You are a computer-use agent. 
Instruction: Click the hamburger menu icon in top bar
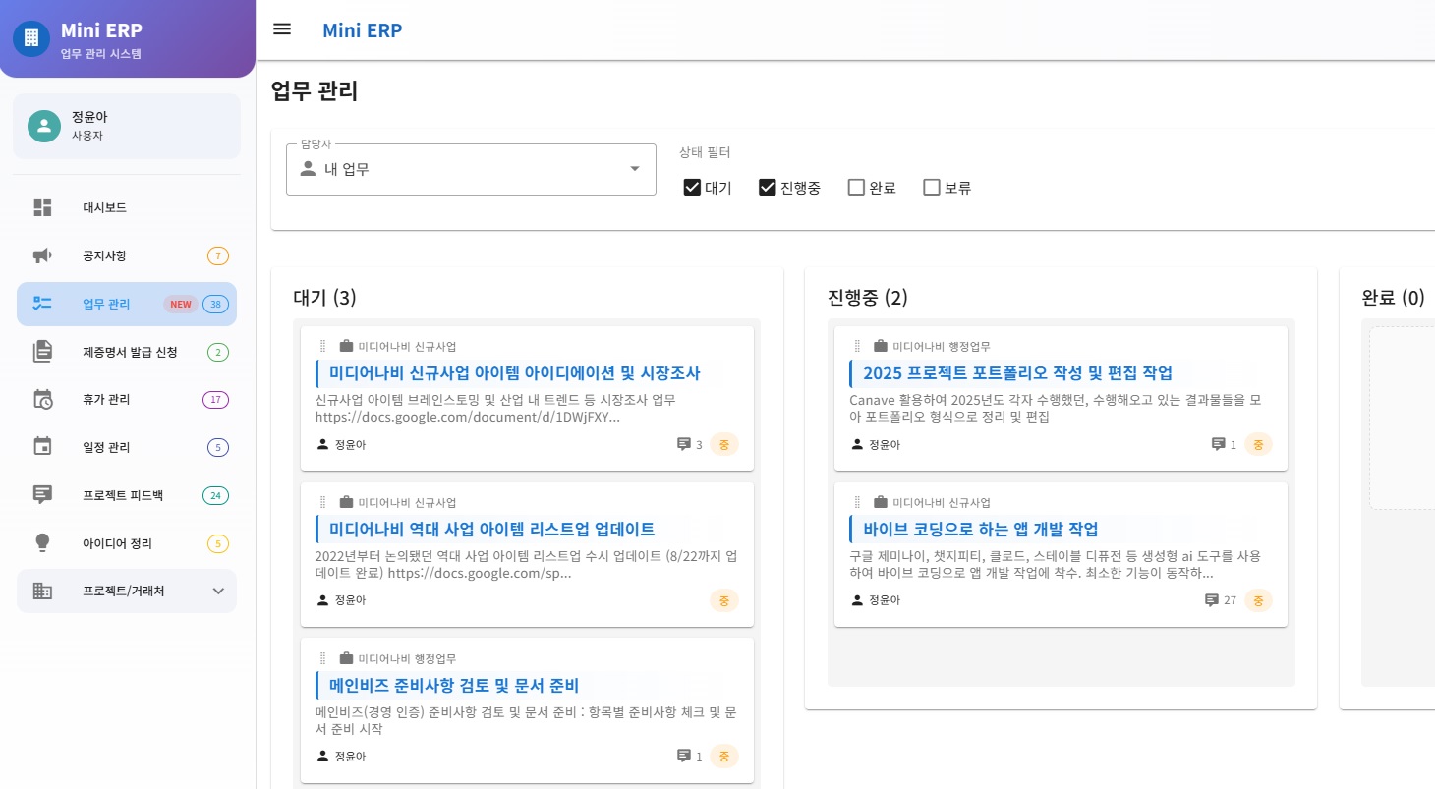282,29
